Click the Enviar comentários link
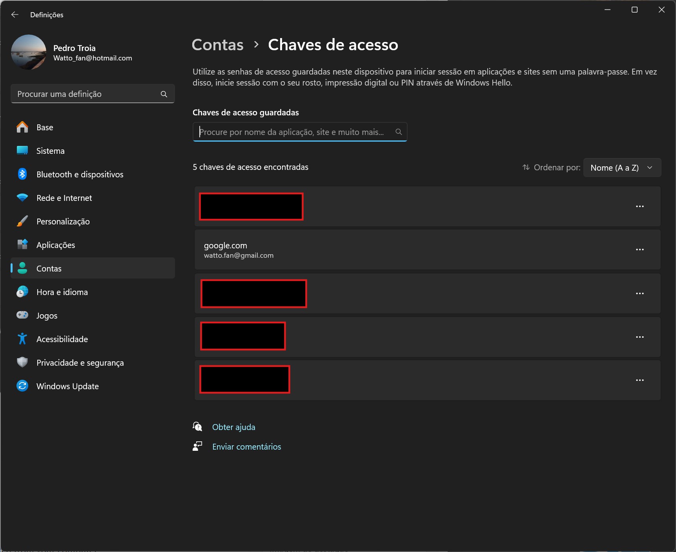The image size is (676, 552). click(x=246, y=447)
